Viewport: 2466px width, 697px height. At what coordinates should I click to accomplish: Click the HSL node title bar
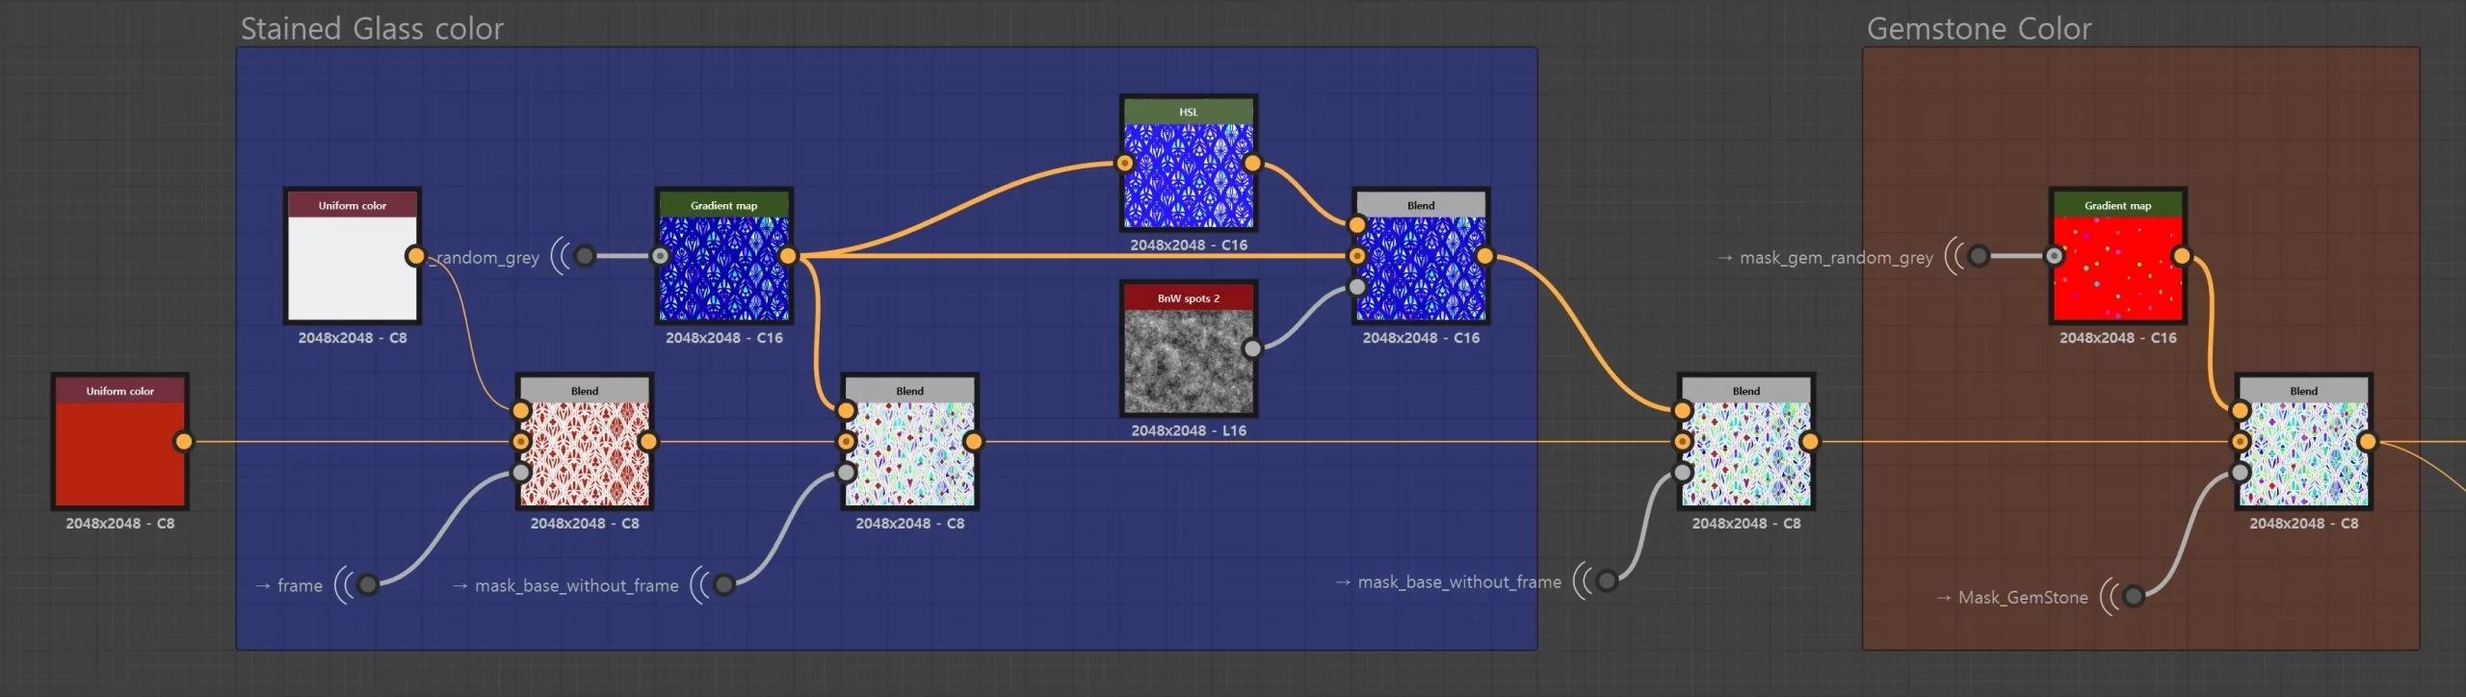[1189, 112]
